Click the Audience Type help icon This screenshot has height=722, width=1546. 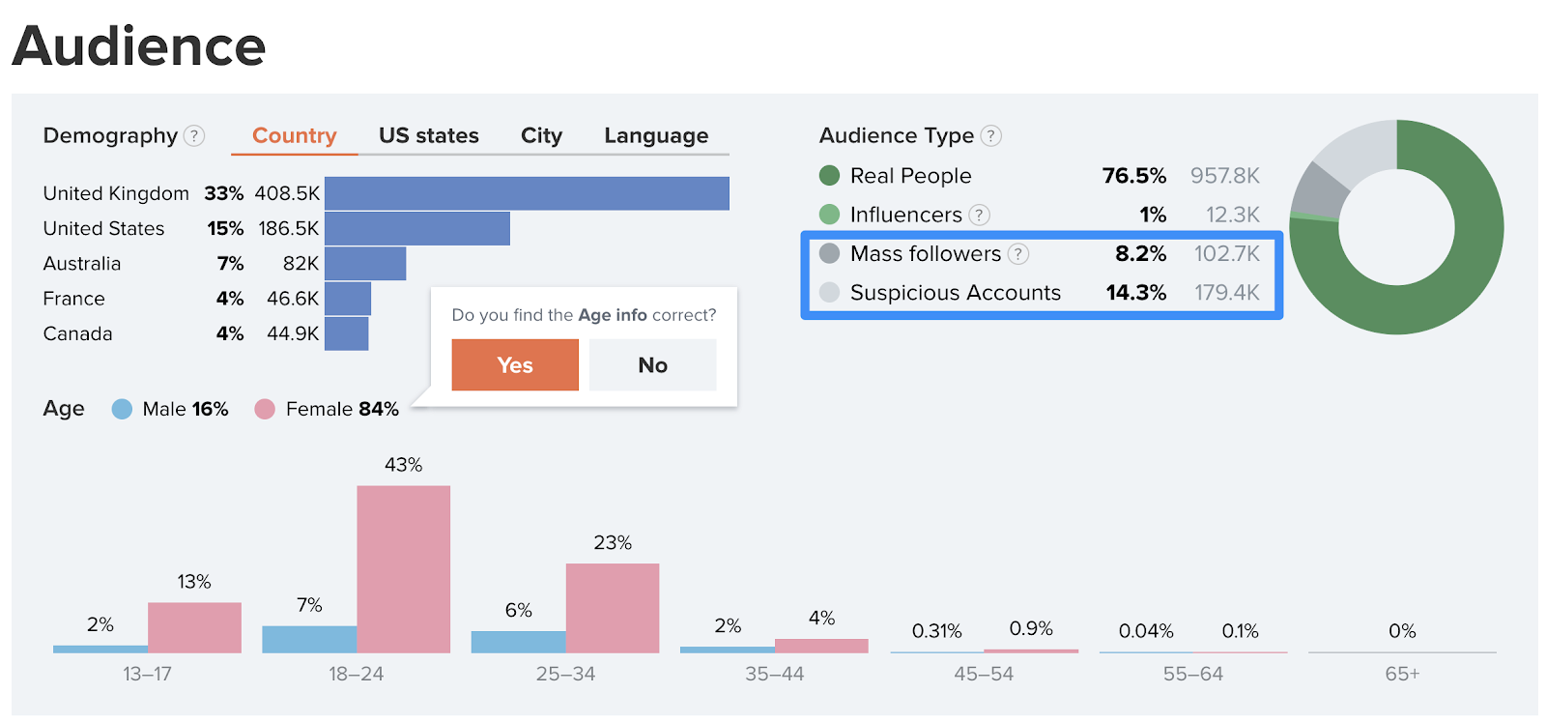[990, 136]
